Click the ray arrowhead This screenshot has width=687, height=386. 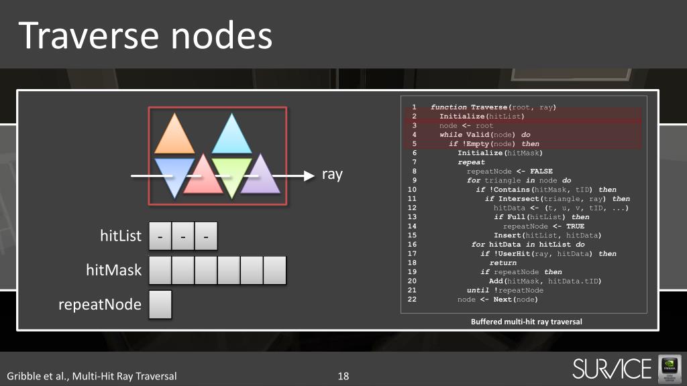pos(309,176)
